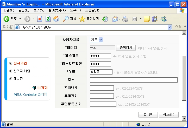Viewport: 188px width, 128px height.
Task: Toggle the MENU Controller Off checkbox
Action: click(45, 95)
